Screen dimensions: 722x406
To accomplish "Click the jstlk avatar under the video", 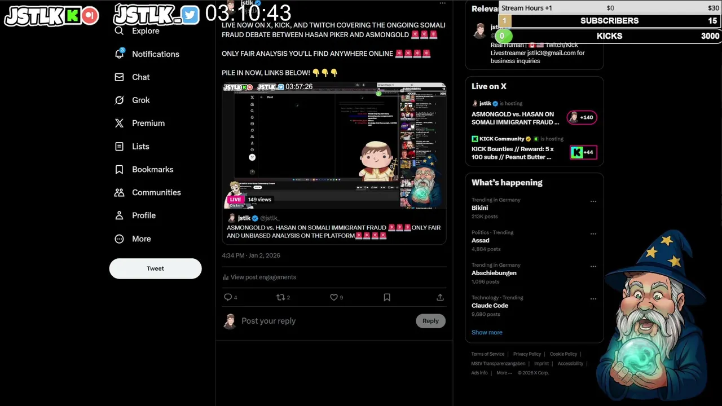I will (x=231, y=218).
